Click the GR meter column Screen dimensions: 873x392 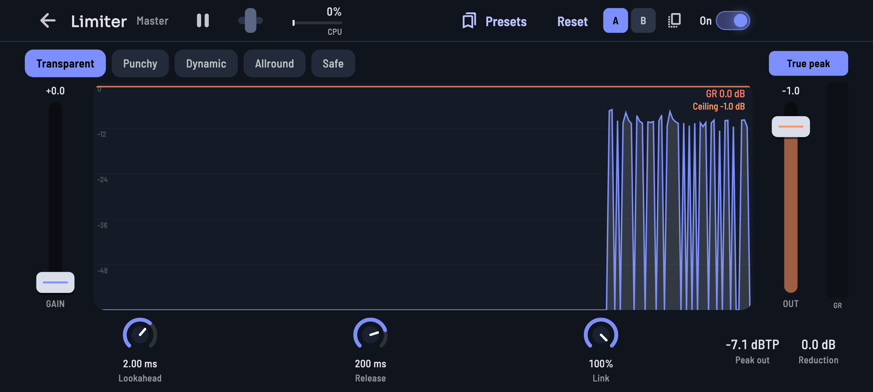coord(837,190)
